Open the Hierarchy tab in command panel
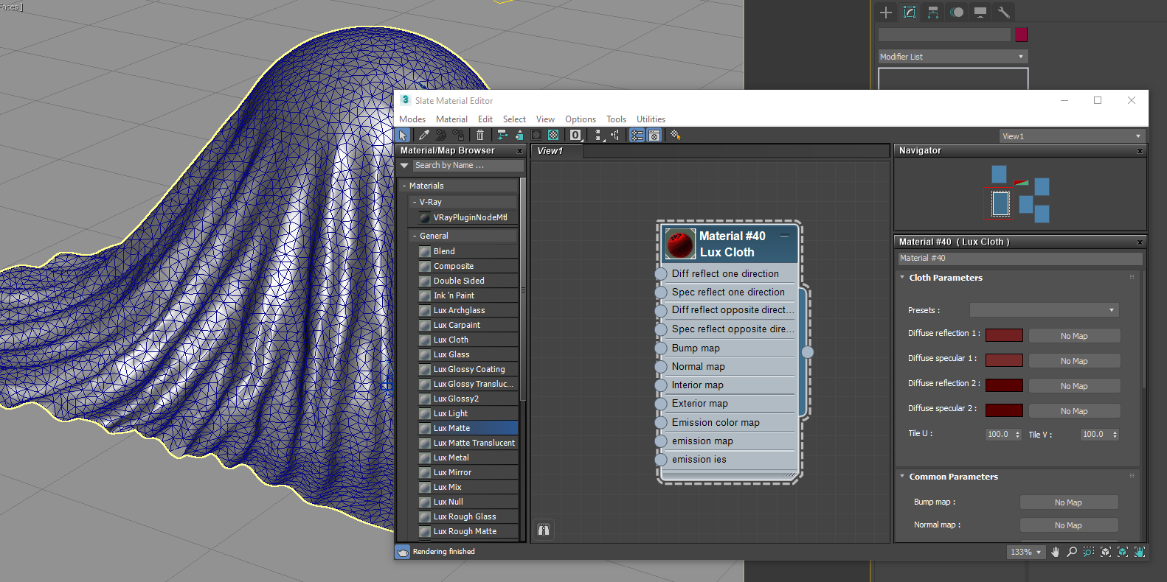Image resolution: width=1167 pixels, height=582 pixels. point(933,12)
